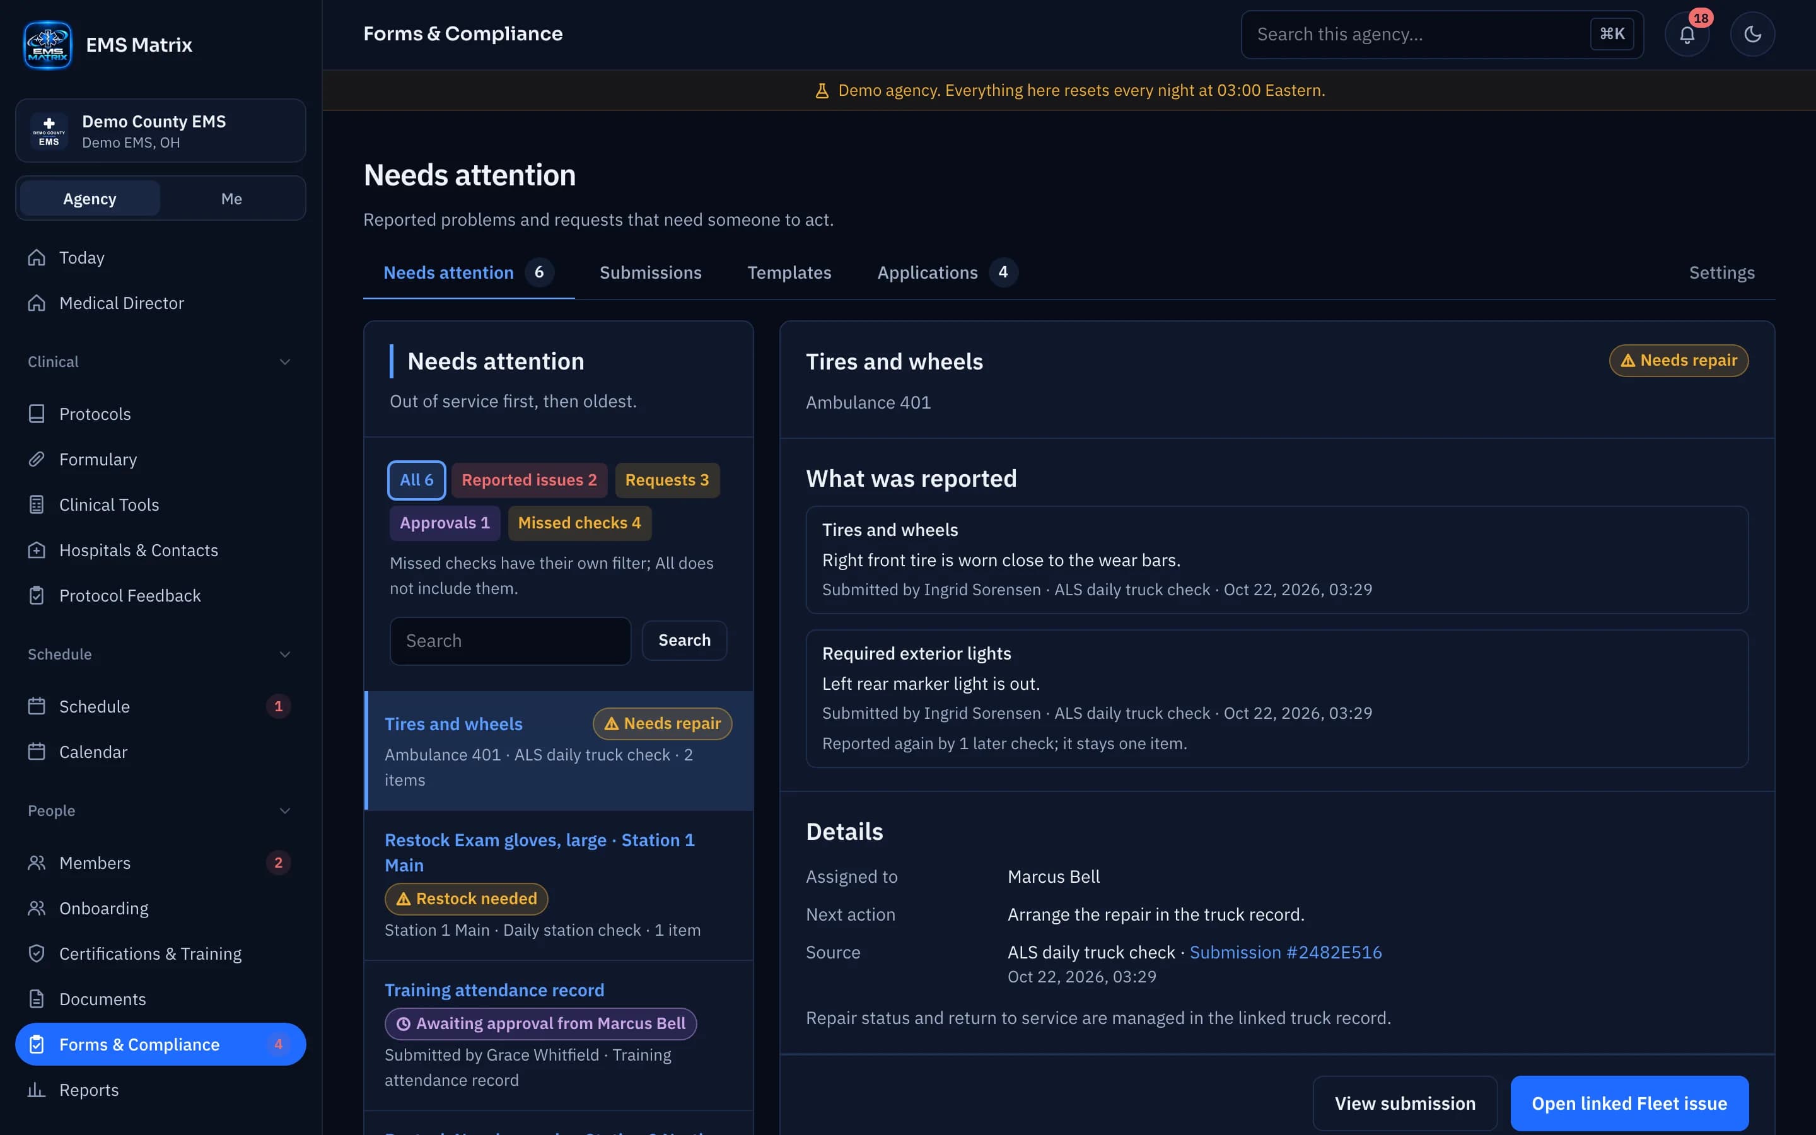Open the Submissions tab
This screenshot has height=1135, width=1816.
tap(651, 272)
